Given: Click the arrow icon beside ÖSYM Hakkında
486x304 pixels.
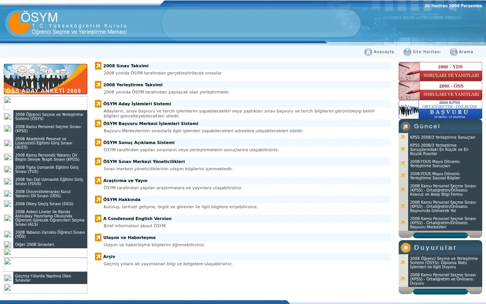Looking at the screenshot, I should tap(98, 199).
